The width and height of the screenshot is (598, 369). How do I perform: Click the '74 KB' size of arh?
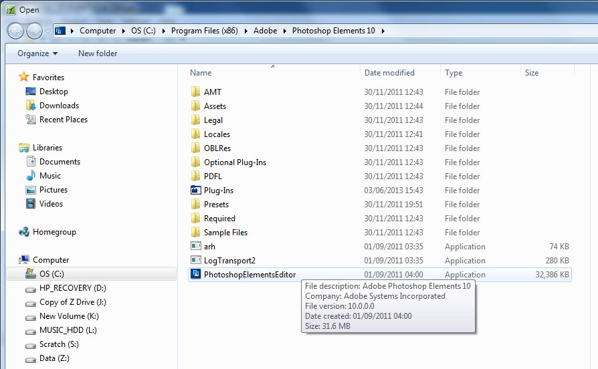click(x=559, y=247)
